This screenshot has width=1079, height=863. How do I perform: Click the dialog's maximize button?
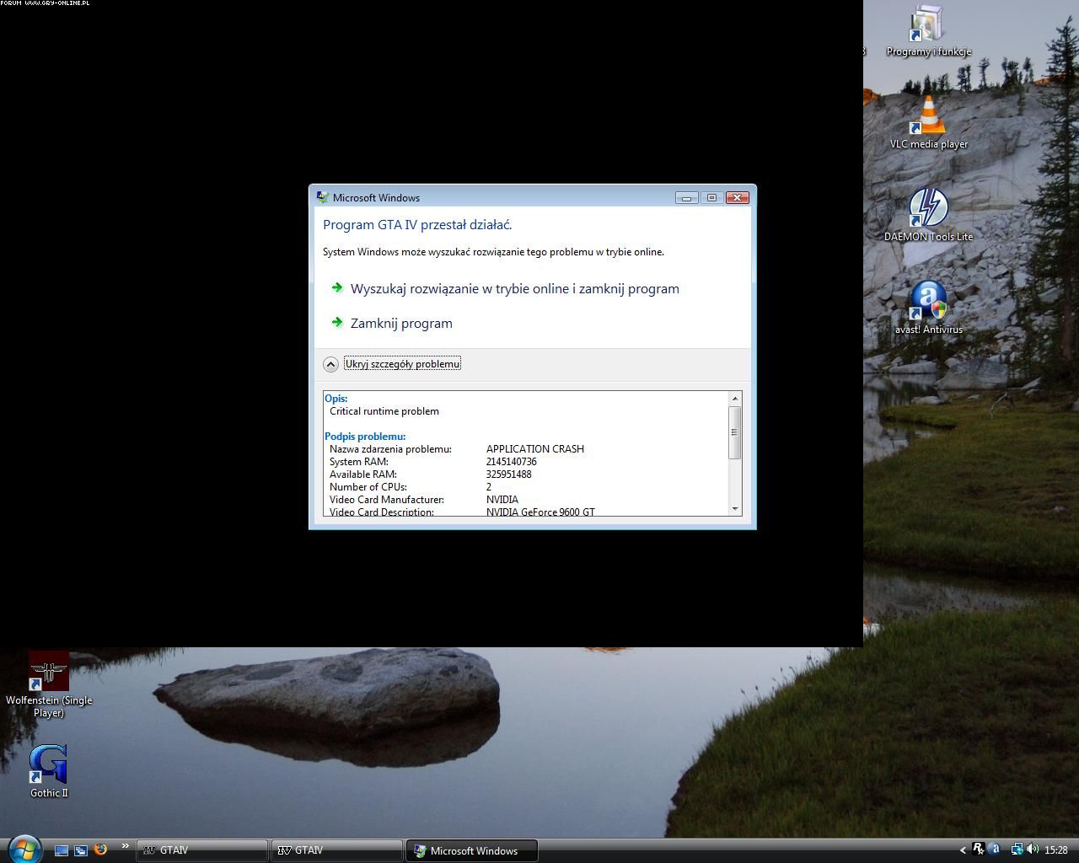711,197
